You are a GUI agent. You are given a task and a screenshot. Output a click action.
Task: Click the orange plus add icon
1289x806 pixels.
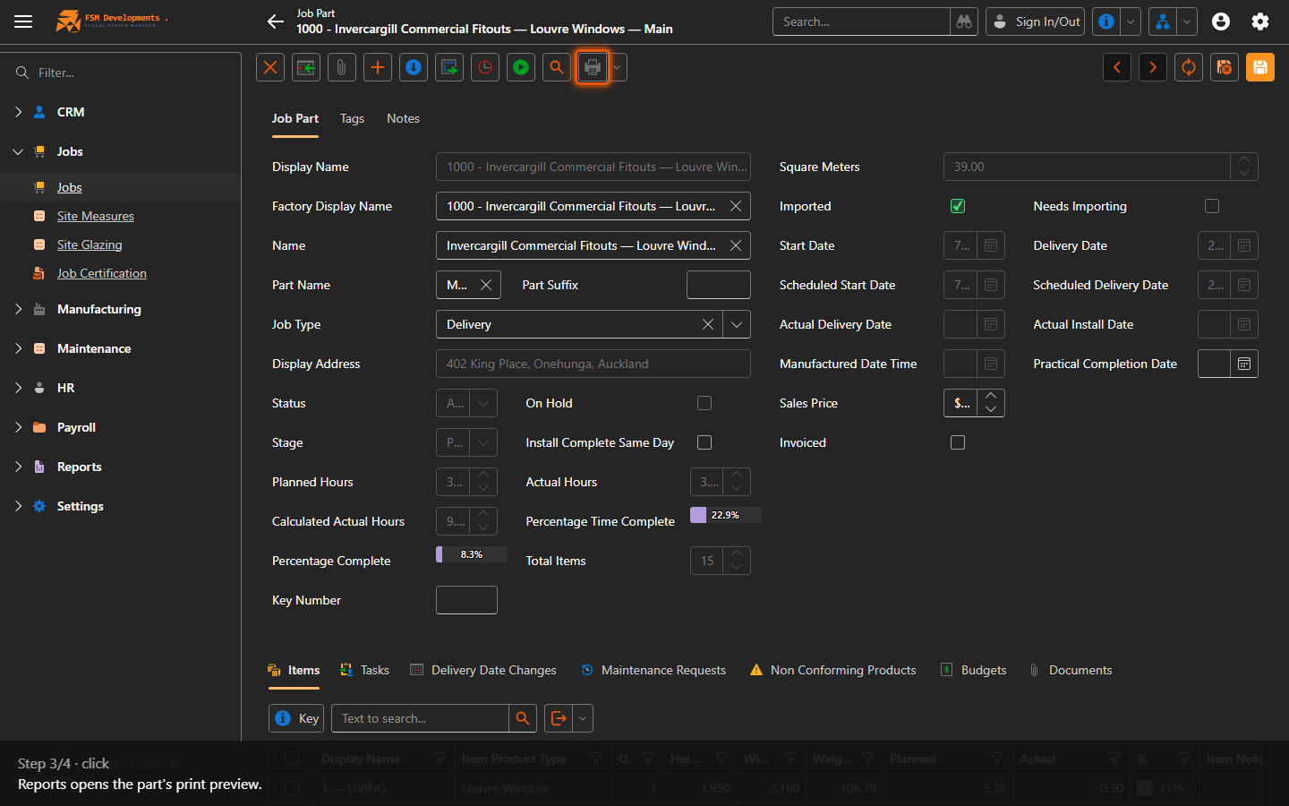tap(378, 67)
